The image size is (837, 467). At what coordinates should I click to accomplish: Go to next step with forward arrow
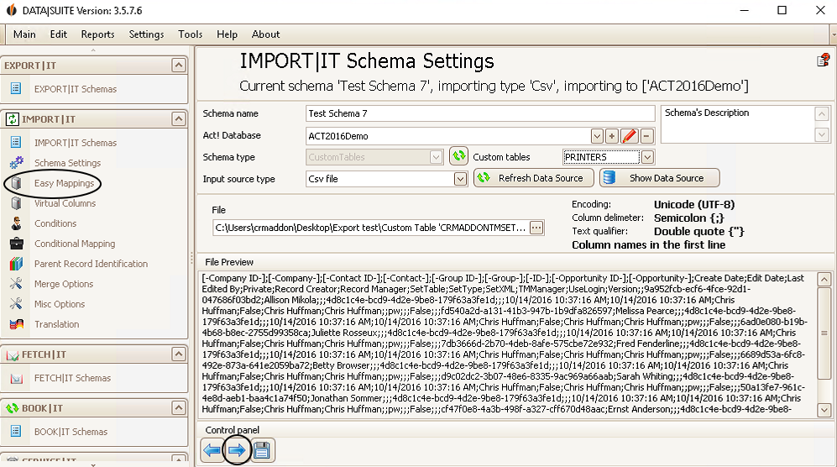[x=237, y=450]
